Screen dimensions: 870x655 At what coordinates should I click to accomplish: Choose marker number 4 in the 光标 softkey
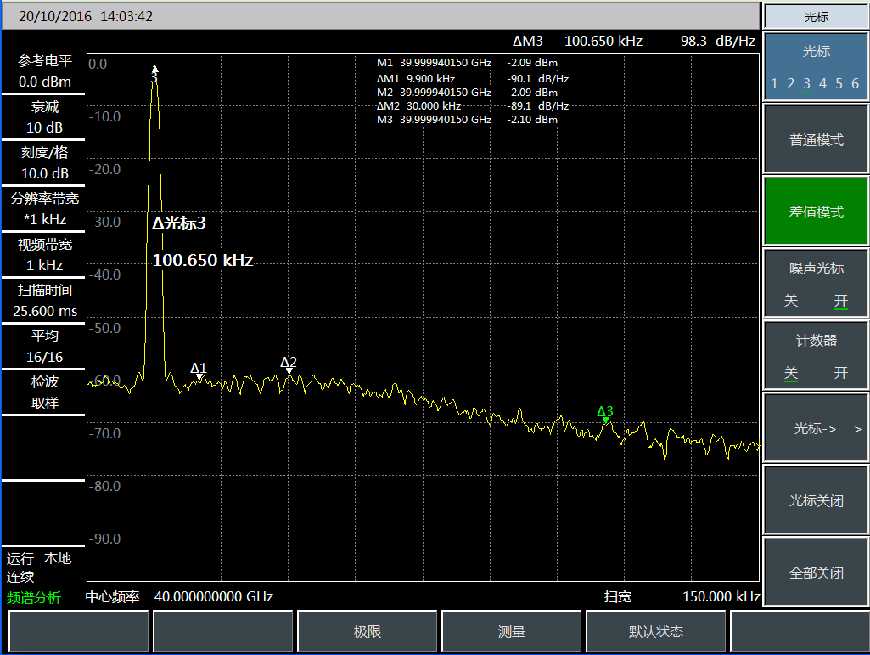(x=822, y=83)
